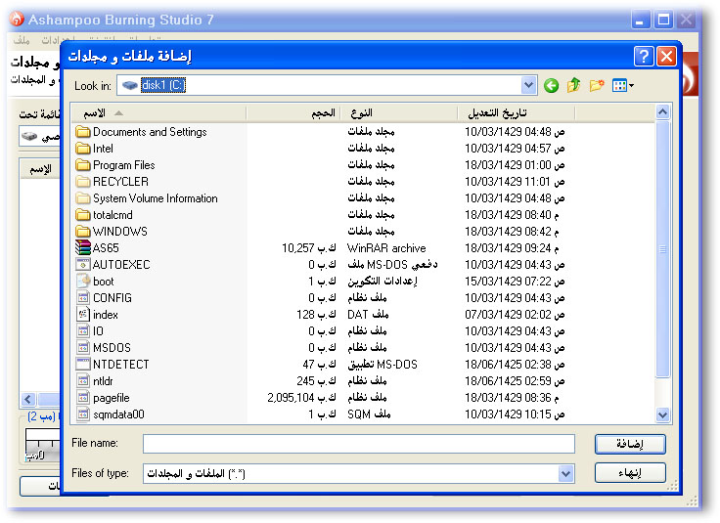Select the AS65 WinRAR archive icon

pos(82,247)
